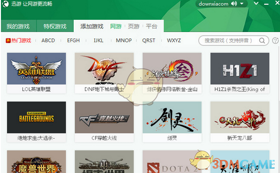Switch to 我的游戏 tab

click(18, 26)
